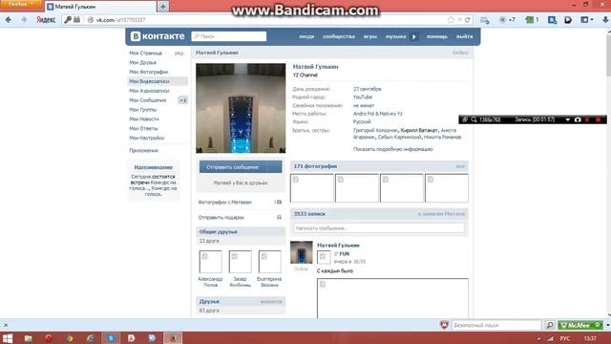Screen dimensions: 611x344
Task: Open the Яндекс toolbar logo
Action: pyautogui.click(x=46, y=19)
